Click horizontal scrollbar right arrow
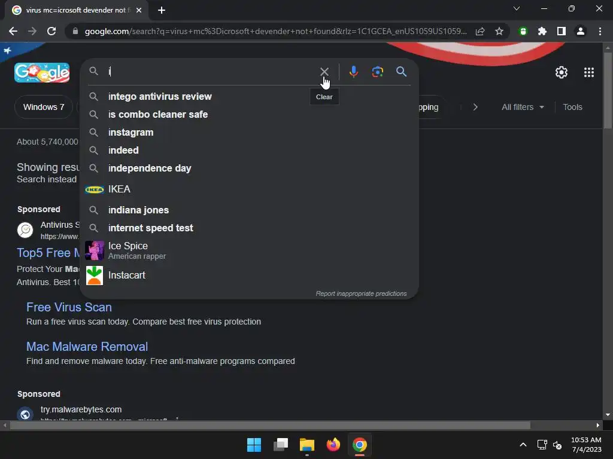The width and height of the screenshot is (613, 459). (598, 425)
